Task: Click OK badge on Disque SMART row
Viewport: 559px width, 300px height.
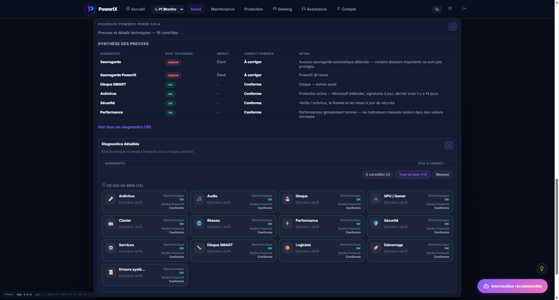Action: (170, 85)
